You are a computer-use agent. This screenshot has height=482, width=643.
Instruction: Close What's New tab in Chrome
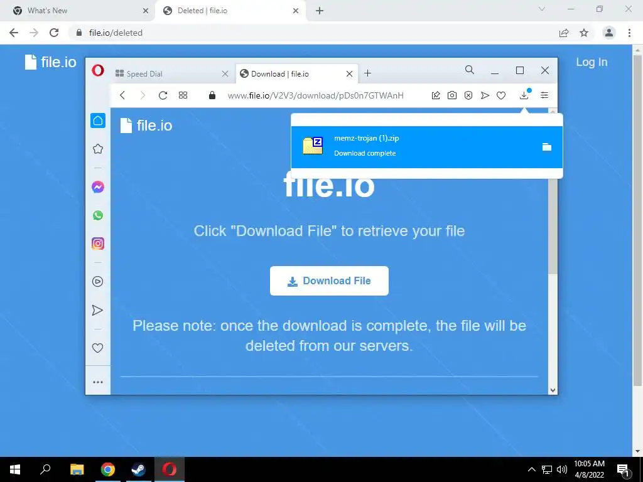[145, 11]
